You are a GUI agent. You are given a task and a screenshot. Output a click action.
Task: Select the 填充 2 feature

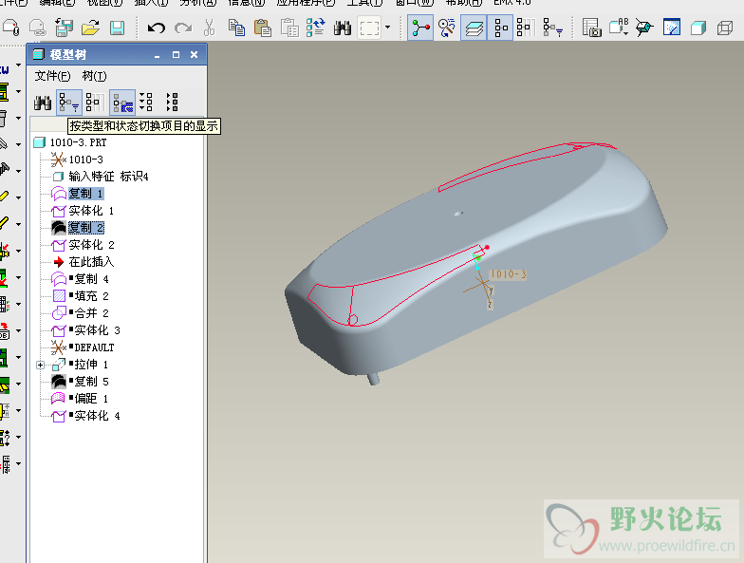pos(80,296)
